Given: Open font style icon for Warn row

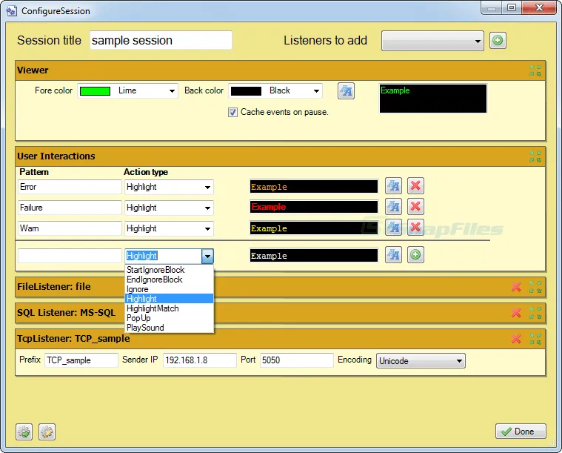Looking at the screenshot, I should pos(393,228).
